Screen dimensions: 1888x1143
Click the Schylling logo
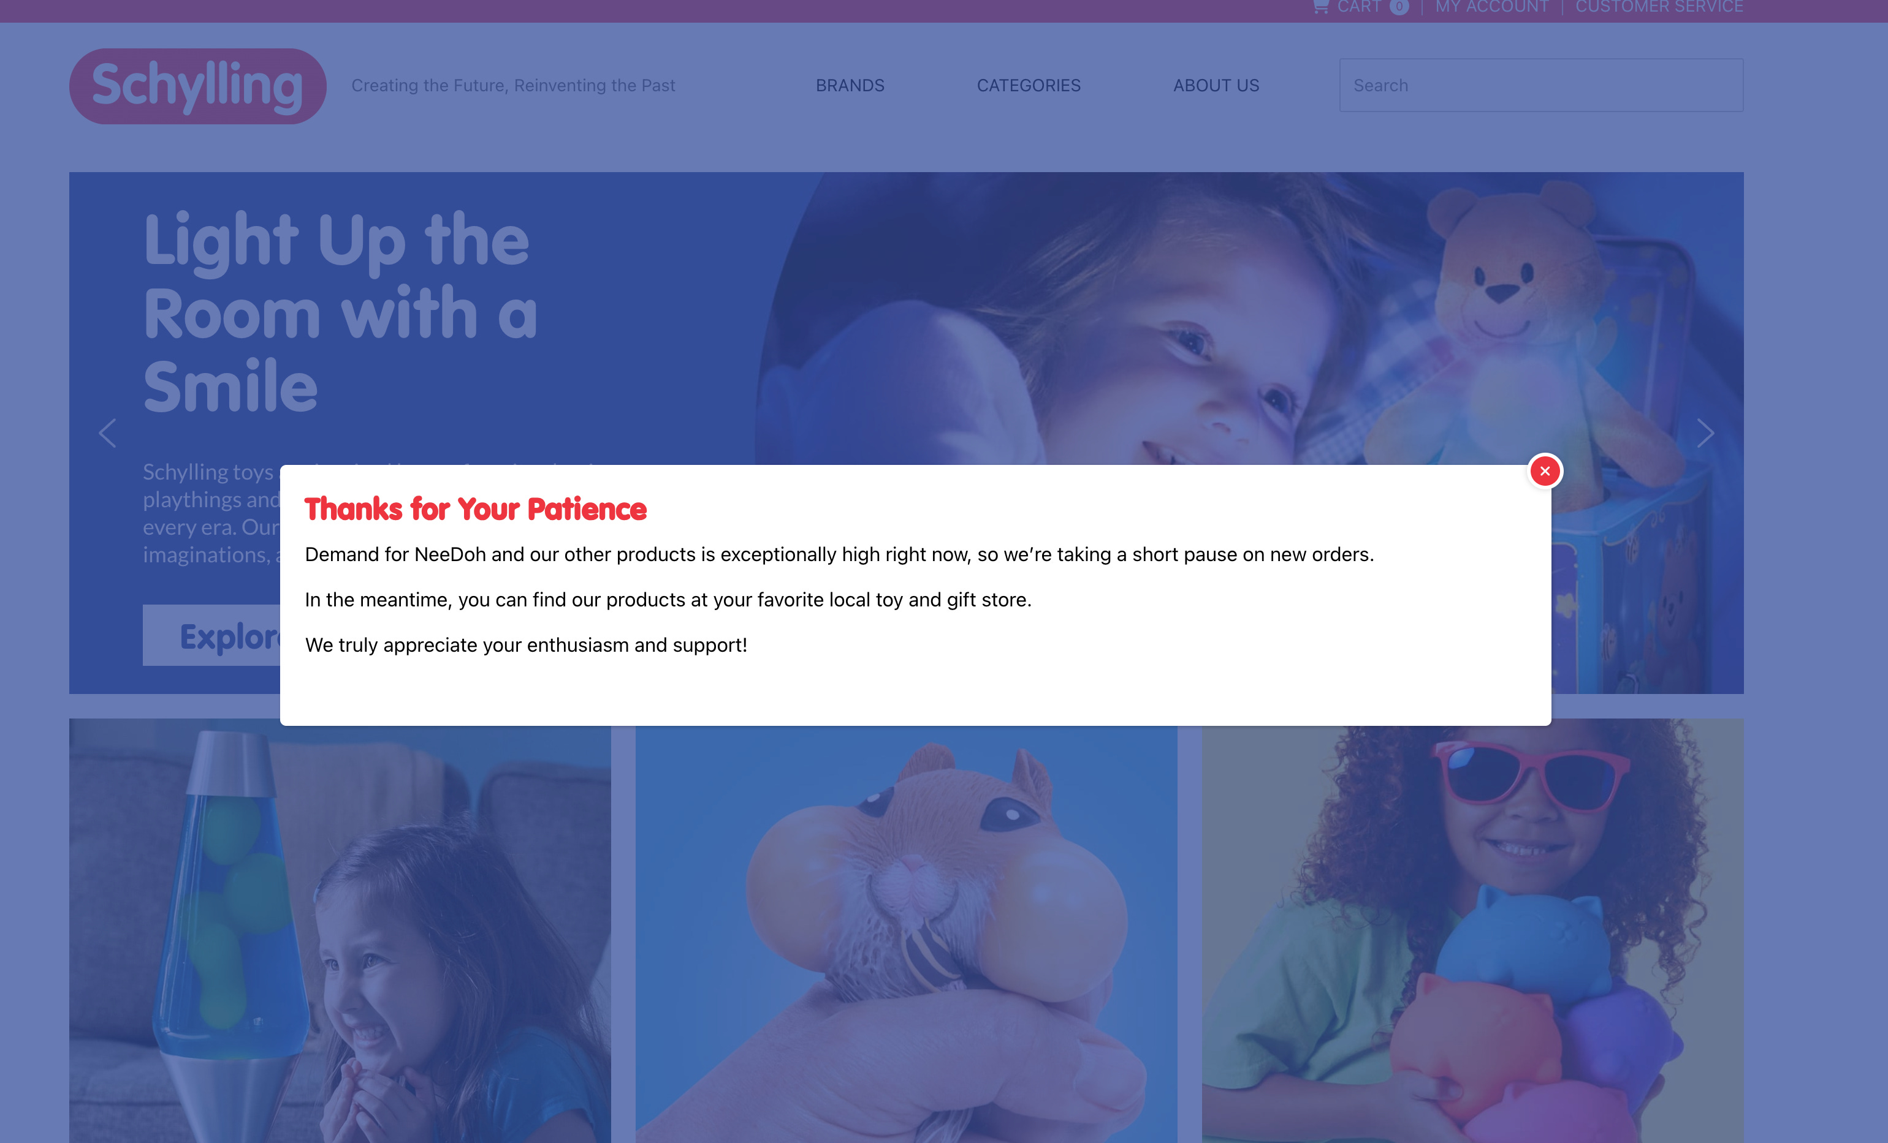197,86
